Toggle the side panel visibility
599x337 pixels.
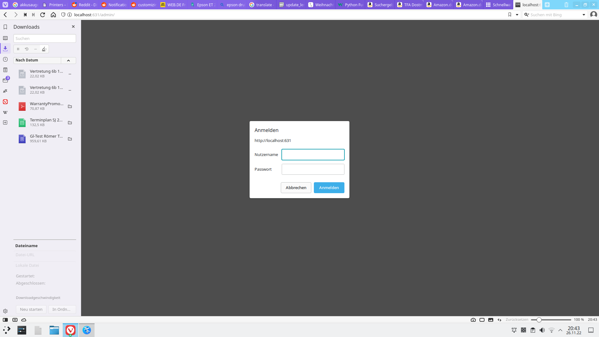[5, 320]
